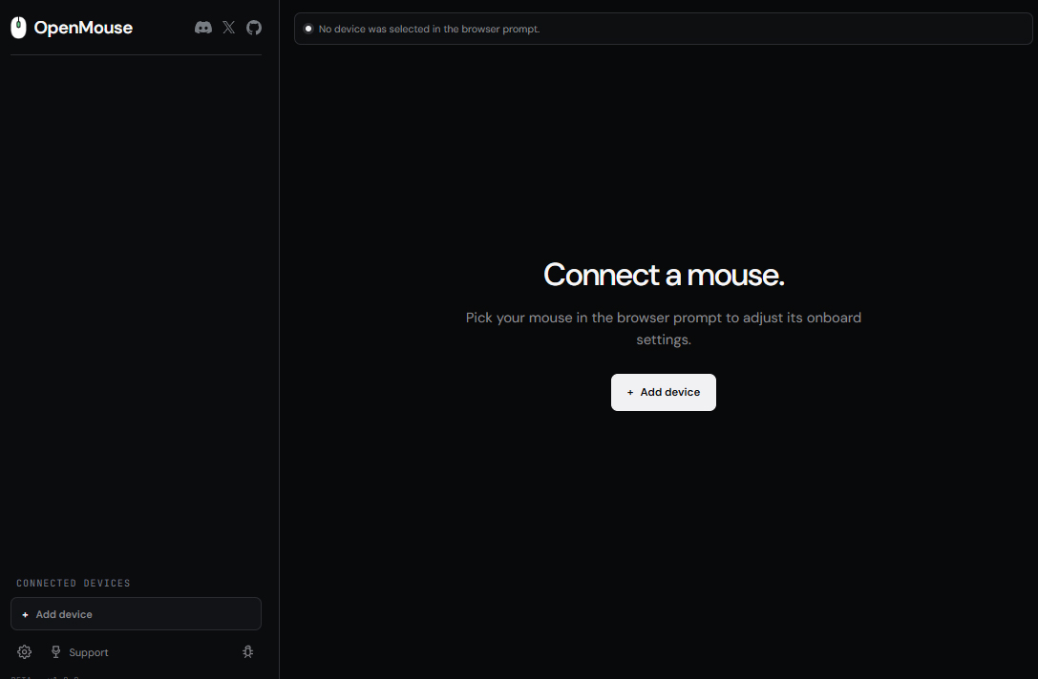1038x679 pixels.
Task: Click the 'Pick your mouse' description text
Action: 664,329
